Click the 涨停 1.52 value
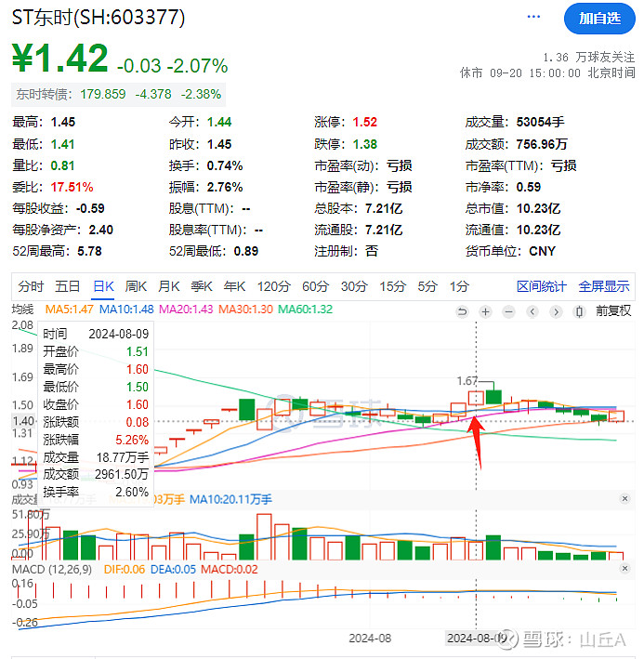This screenshot has width=644, height=659. (364, 122)
